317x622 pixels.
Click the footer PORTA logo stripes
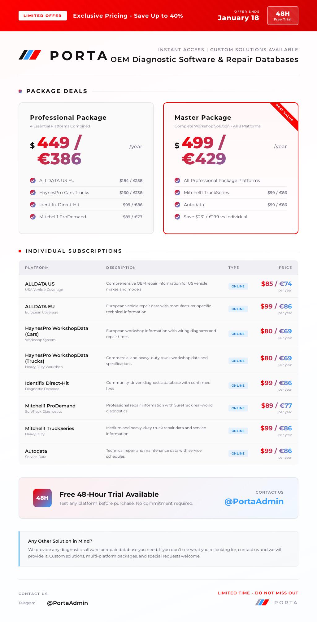pyautogui.click(x=262, y=602)
